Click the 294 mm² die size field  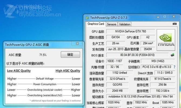148,43
